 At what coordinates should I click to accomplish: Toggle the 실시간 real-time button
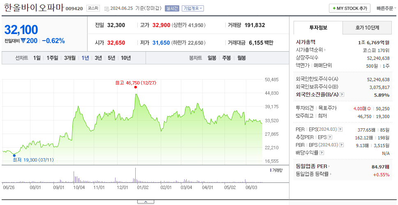pos(172,8)
